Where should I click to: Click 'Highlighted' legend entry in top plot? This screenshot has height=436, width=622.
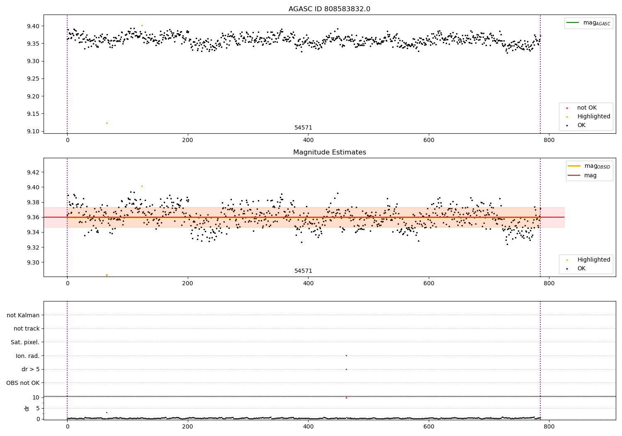pos(593,117)
